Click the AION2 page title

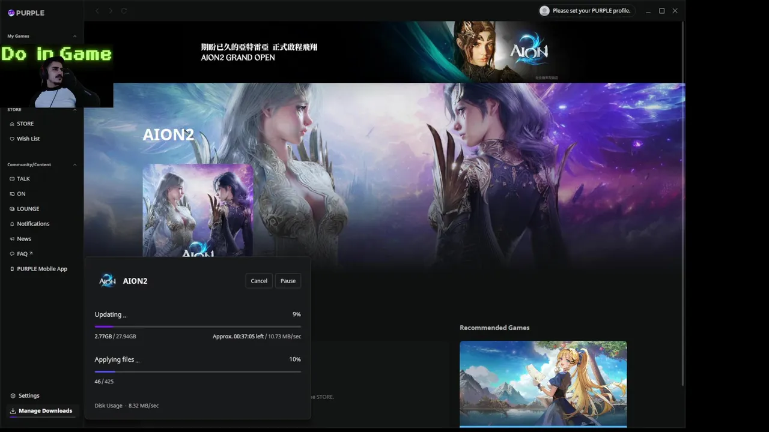tap(168, 134)
